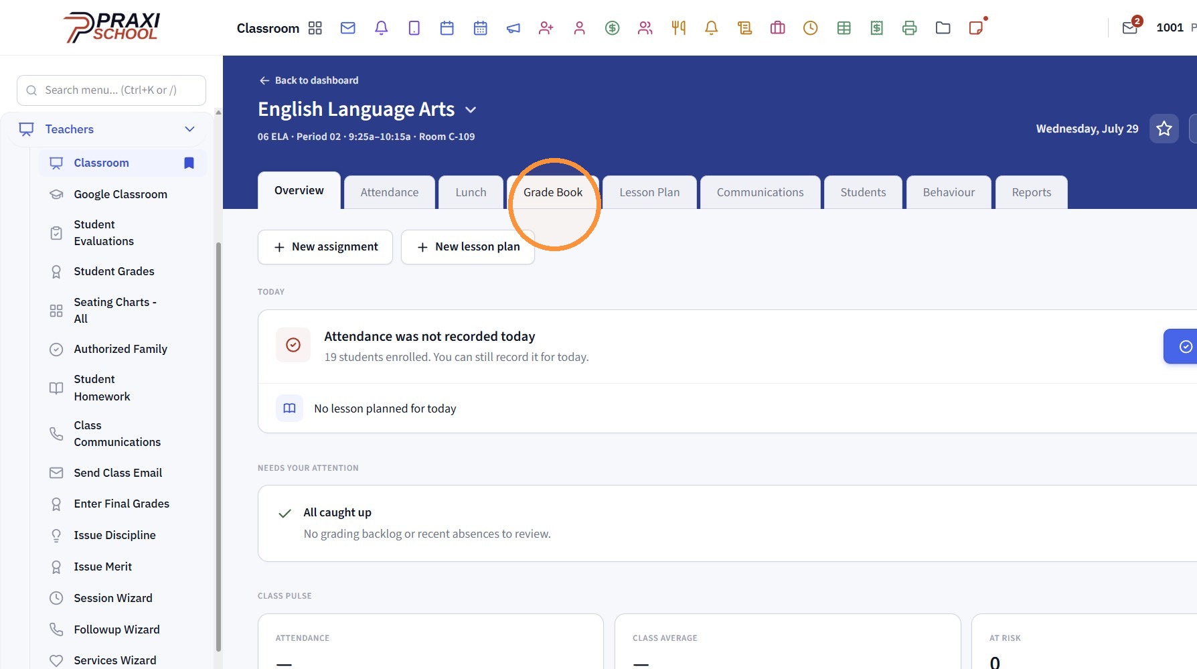The width and height of the screenshot is (1197, 669).
Task: Open the orange clock icon in toolbar
Action: [811, 28]
